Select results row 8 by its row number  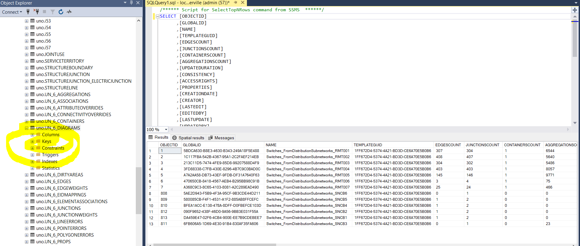153,193
